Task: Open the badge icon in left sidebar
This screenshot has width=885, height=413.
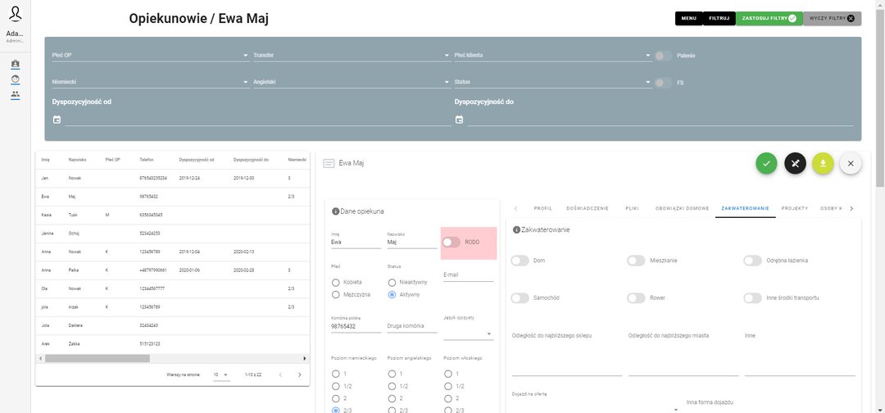Action: point(16,64)
